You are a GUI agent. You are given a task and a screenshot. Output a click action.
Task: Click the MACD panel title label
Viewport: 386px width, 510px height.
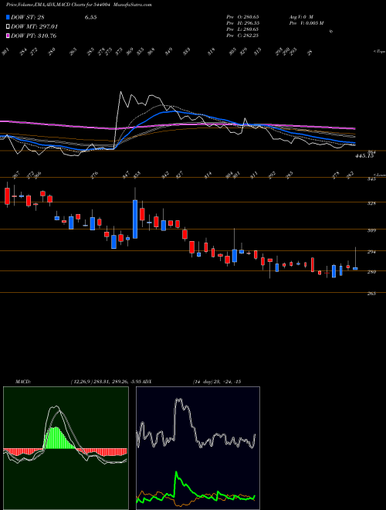pyautogui.click(x=22, y=382)
